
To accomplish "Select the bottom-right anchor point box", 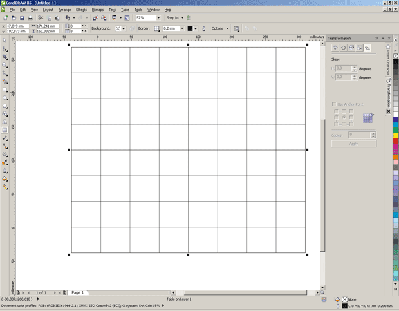I will pyautogui.click(x=351, y=124).
